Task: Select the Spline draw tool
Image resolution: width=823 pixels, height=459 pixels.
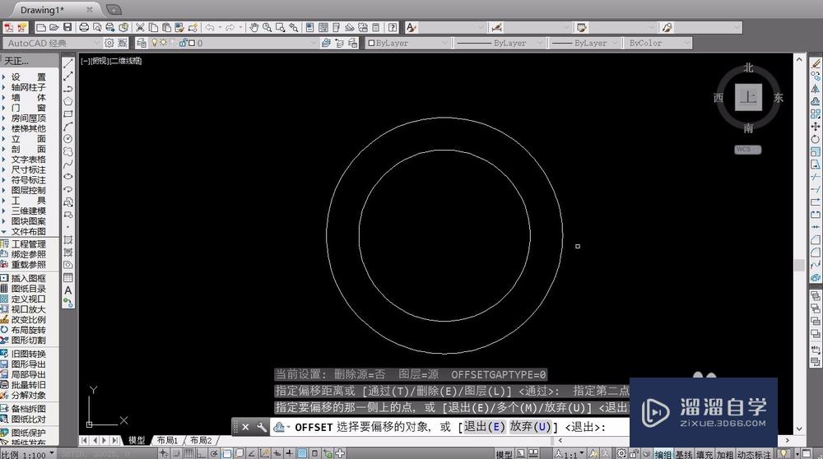Action: [68, 165]
